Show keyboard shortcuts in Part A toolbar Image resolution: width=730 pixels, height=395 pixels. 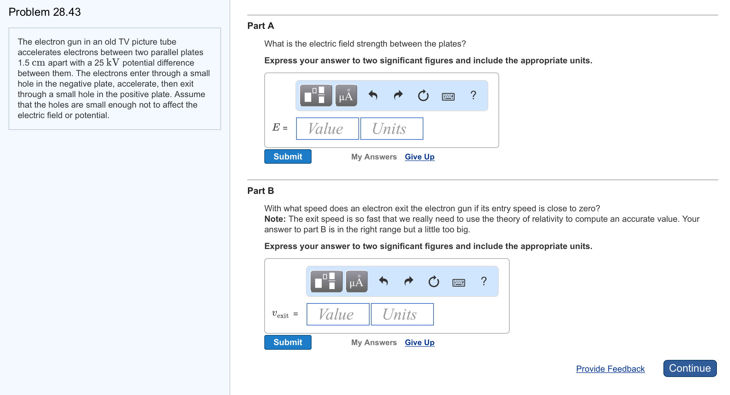coord(448,96)
